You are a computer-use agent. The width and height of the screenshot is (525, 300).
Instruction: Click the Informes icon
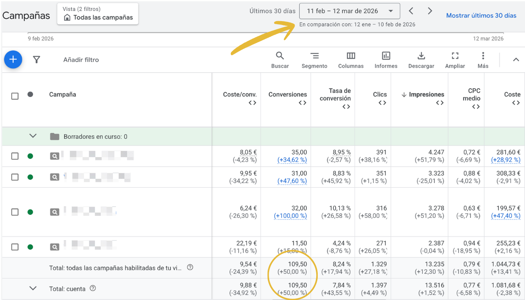(x=386, y=59)
